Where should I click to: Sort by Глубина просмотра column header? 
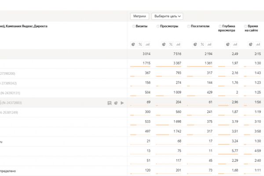(x=227, y=28)
